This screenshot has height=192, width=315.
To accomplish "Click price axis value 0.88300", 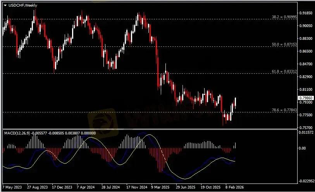I will (x=306, y=39).
